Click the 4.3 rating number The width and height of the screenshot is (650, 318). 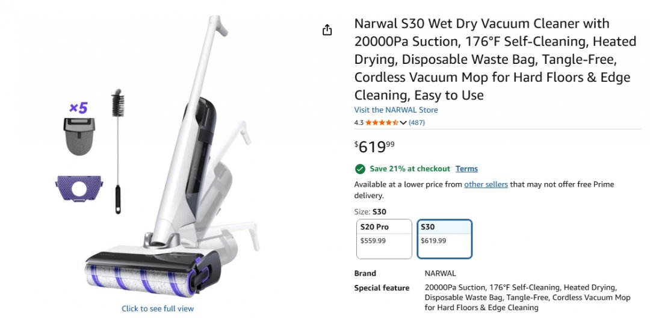tap(359, 123)
